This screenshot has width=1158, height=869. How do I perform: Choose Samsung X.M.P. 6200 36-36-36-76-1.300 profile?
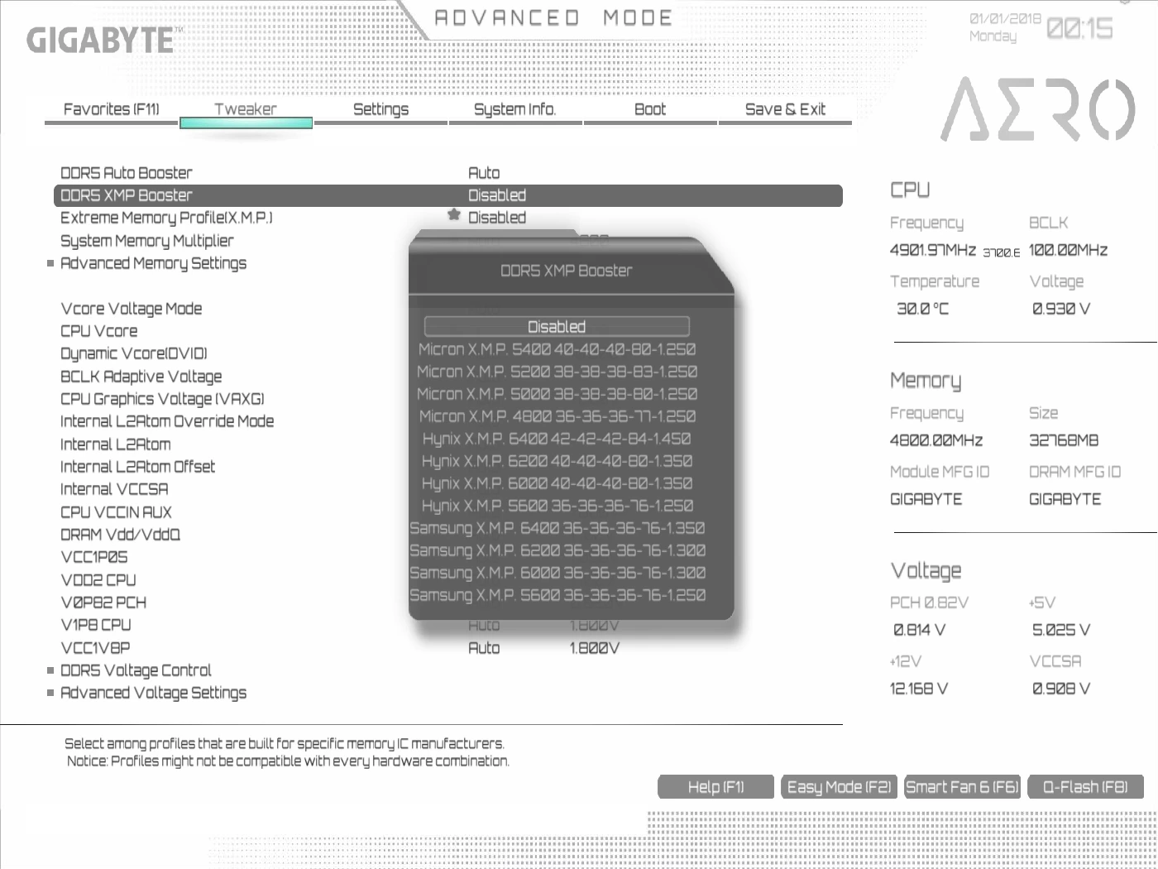(x=557, y=550)
